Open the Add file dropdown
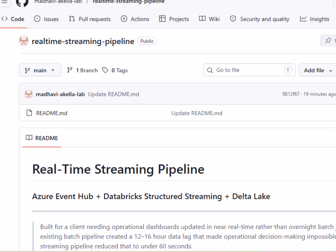The width and height of the screenshot is (336, 252). pos(318,70)
